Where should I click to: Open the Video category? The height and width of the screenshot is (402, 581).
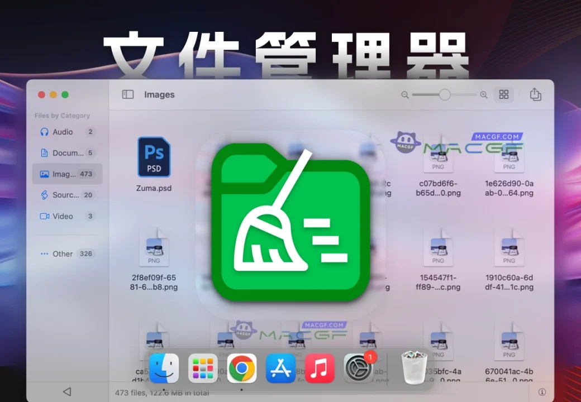(x=61, y=216)
